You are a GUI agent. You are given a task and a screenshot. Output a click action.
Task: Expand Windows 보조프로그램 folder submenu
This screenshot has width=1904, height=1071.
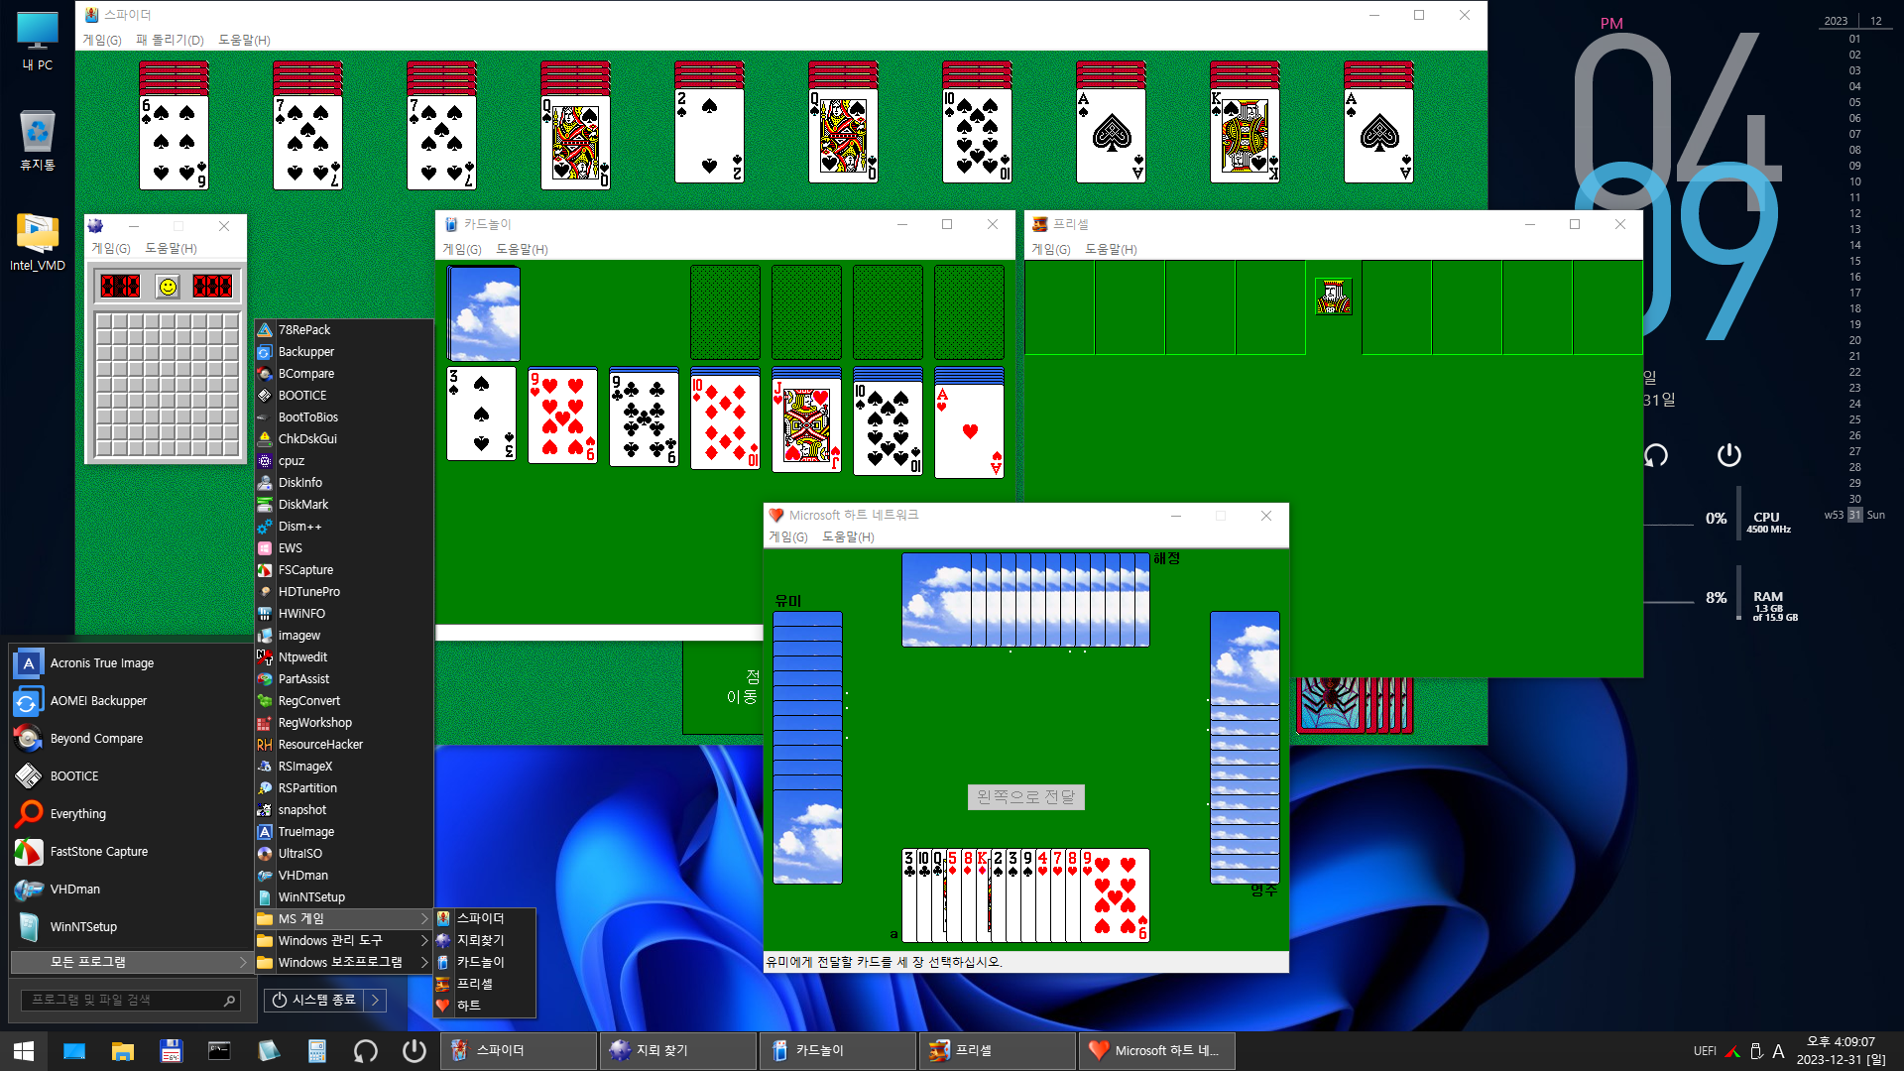point(343,963)
